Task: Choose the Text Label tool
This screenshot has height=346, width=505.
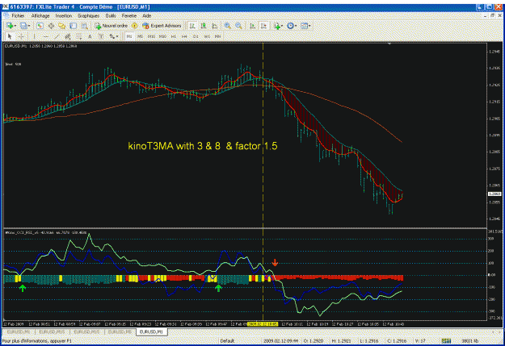Action: (x=101, y=36)
